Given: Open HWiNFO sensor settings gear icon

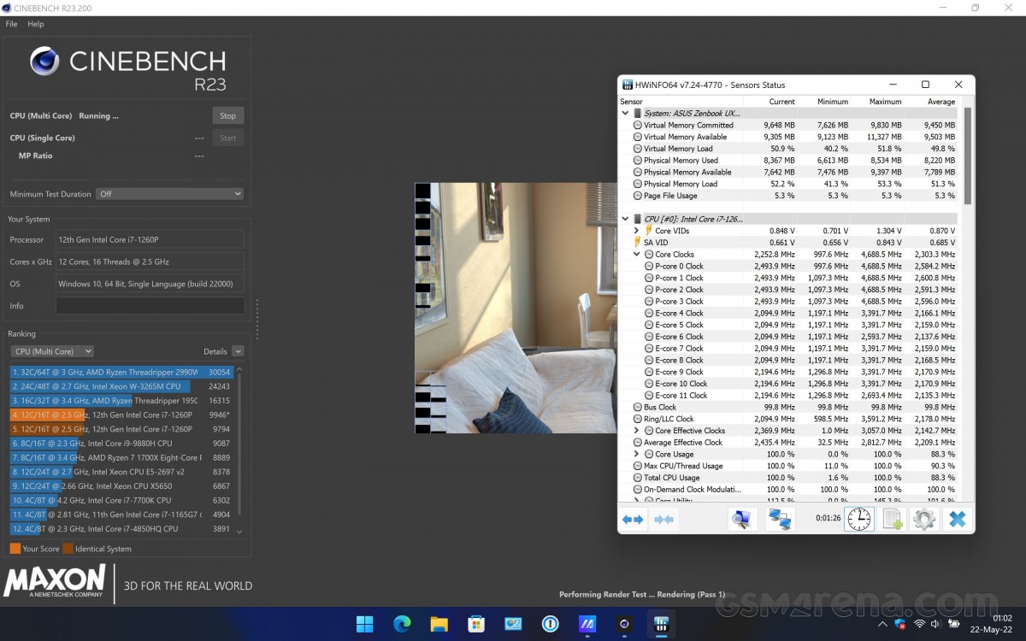Looking at the screenshot, I should point(924,519).
